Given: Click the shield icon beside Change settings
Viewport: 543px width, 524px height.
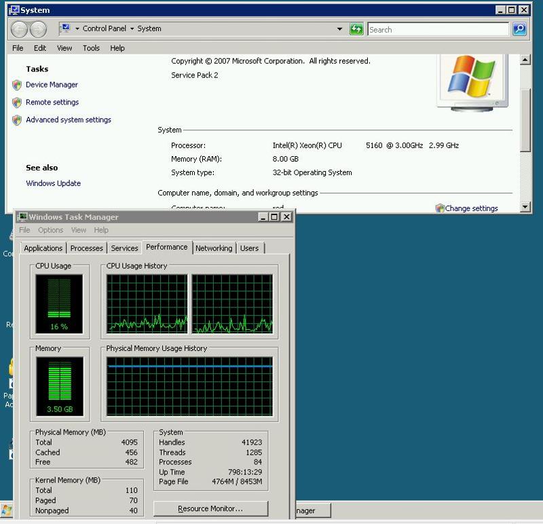Looking at the screenshot, I should (x=440, y=208).
